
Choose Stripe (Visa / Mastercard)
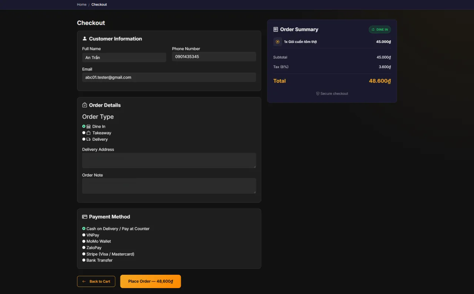[84, 254]
